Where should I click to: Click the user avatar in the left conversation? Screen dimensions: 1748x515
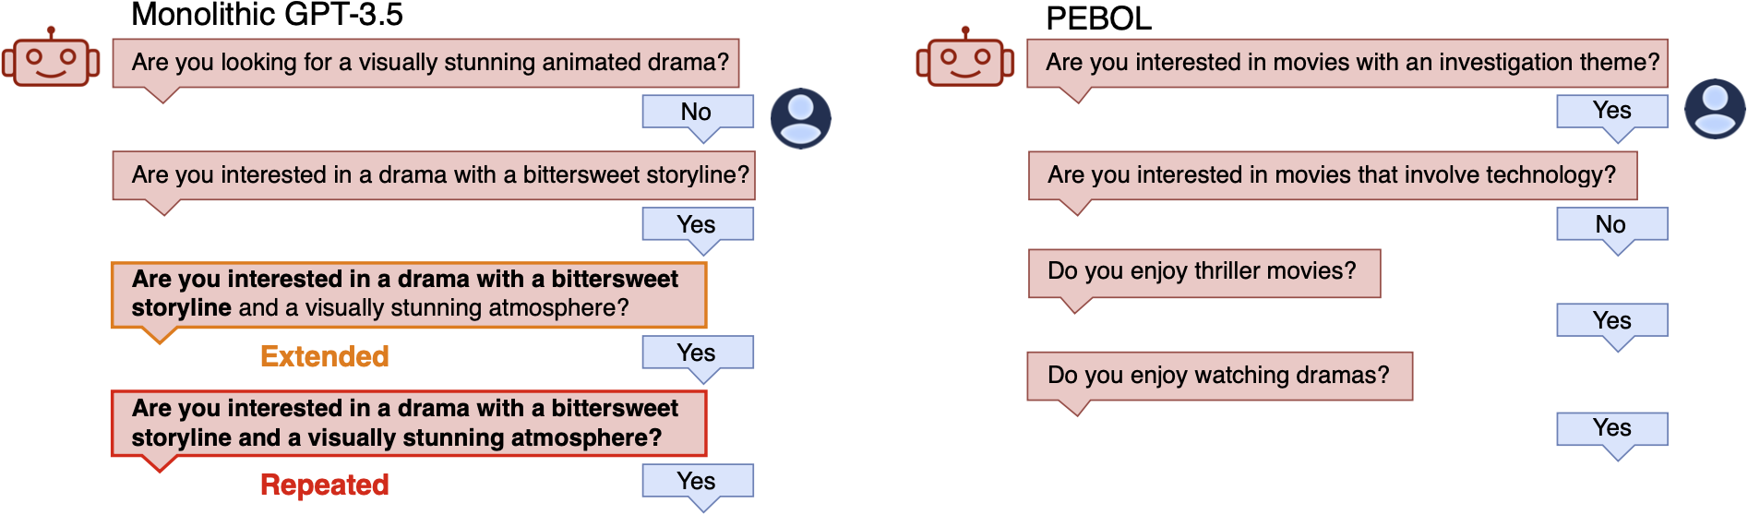pyautogui.click(x=800, y=118)
